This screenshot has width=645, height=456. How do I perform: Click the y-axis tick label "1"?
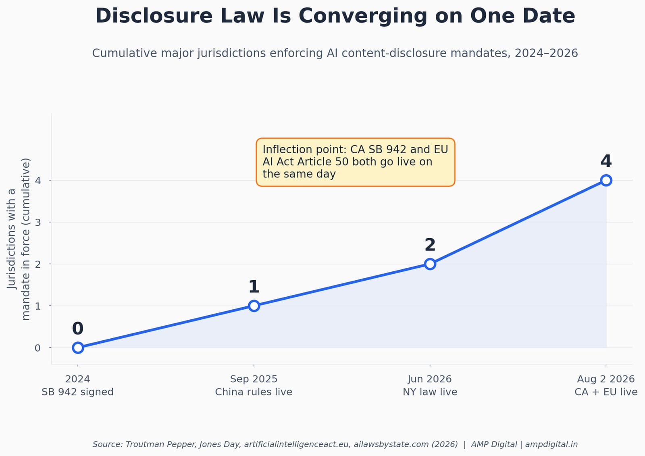click(37, 306)
